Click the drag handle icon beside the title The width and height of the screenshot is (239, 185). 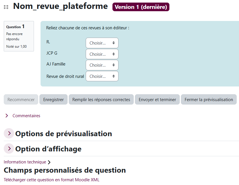(x=6, y=6)
